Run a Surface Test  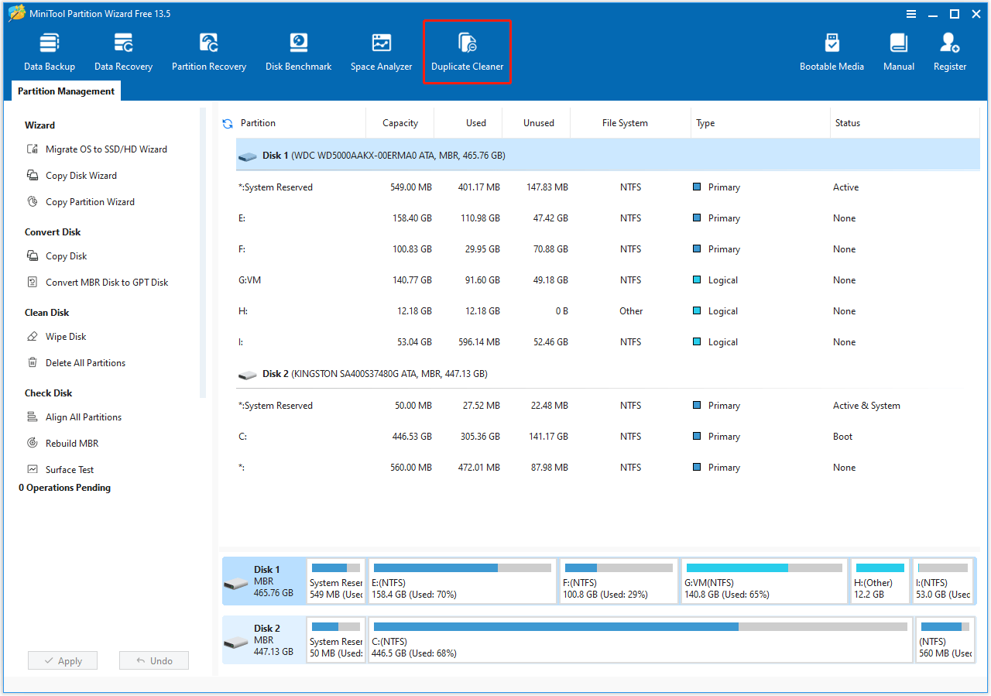72,469
